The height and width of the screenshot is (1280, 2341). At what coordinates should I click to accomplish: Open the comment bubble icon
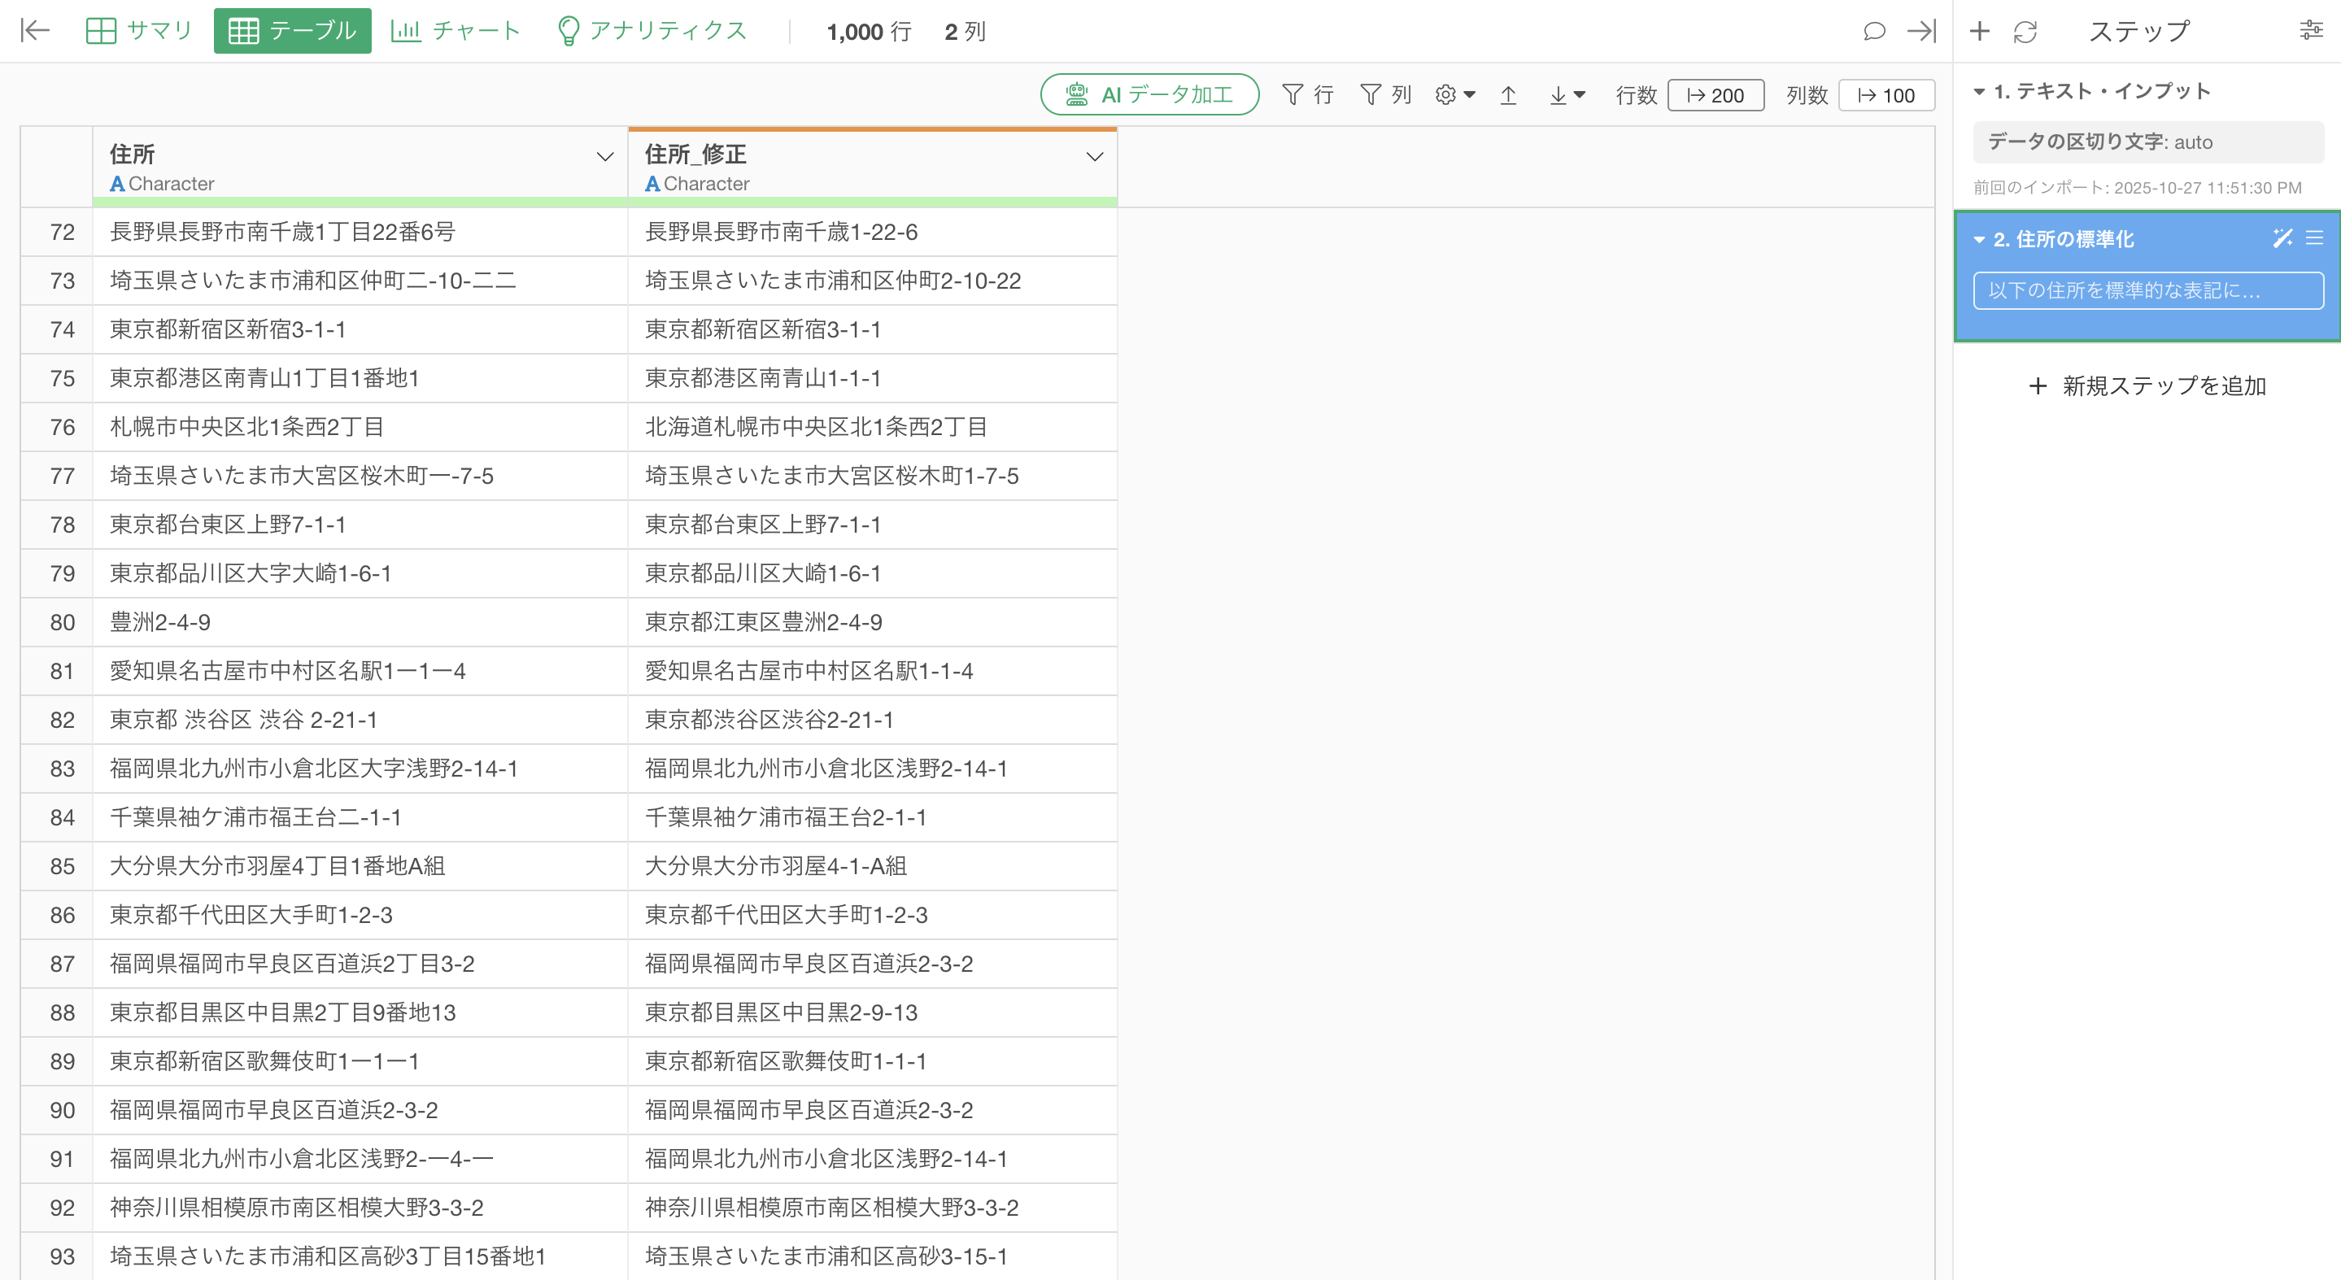click(x=1873, y=31)
